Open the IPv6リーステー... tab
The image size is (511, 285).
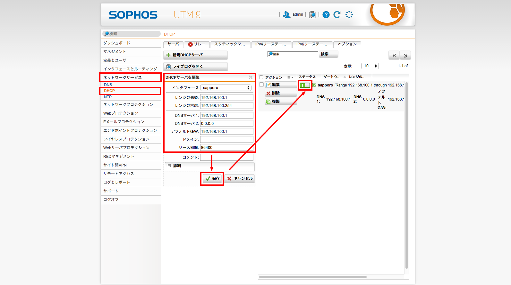[x=312, y=44]
